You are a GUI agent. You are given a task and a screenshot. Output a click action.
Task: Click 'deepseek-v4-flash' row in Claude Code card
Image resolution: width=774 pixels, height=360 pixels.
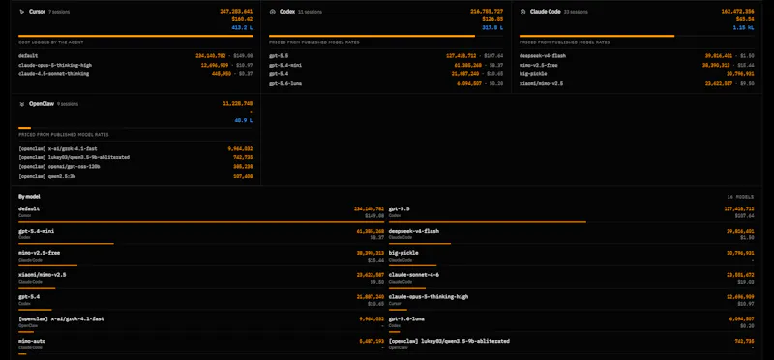637,56
